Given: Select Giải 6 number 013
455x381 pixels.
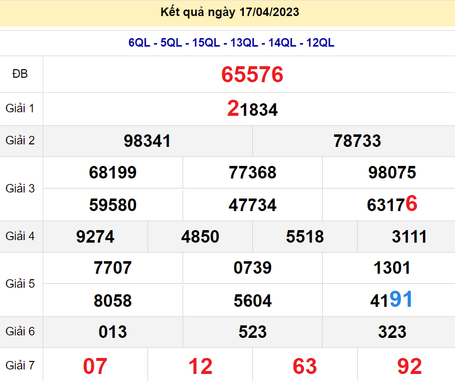Looking at the screenshot, I should [x=113, y=332].
